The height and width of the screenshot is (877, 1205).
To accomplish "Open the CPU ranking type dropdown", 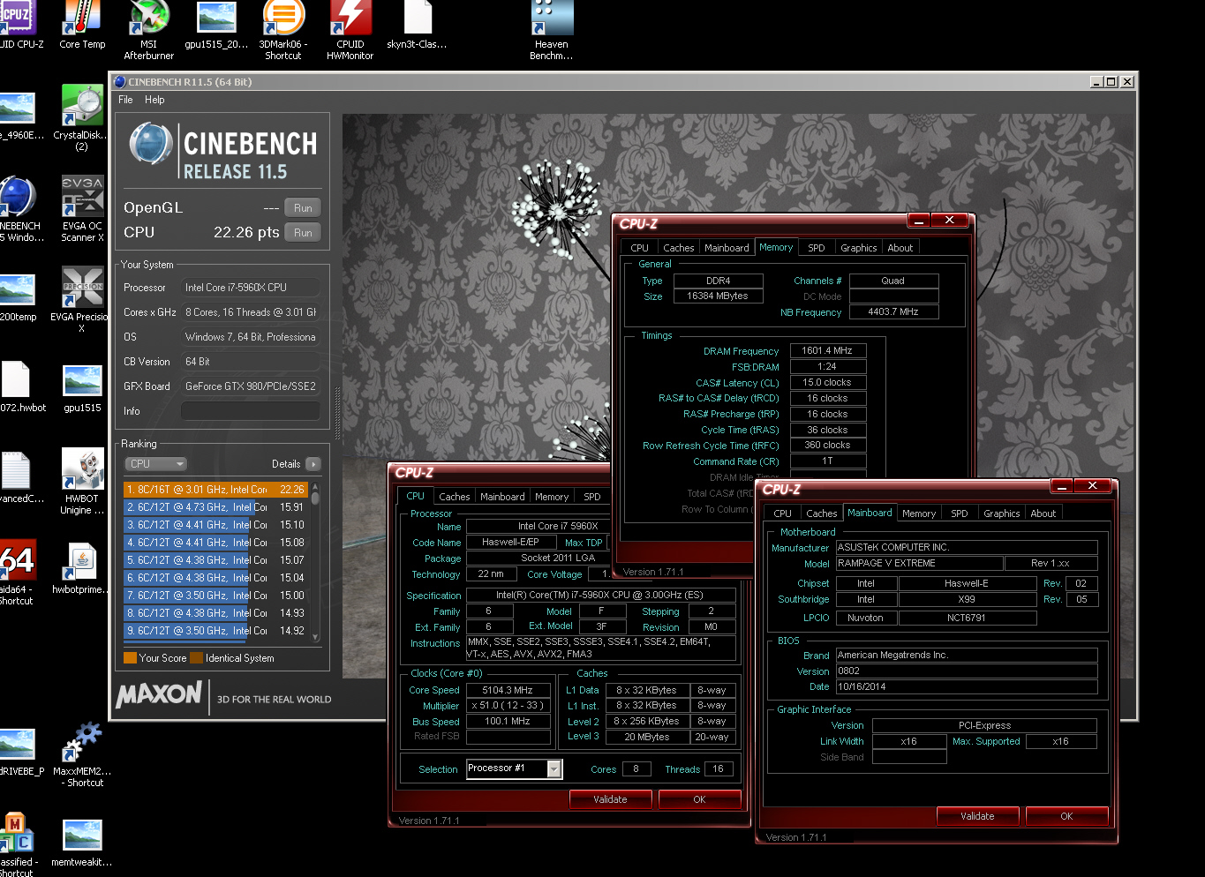I will tap(155, 464).
